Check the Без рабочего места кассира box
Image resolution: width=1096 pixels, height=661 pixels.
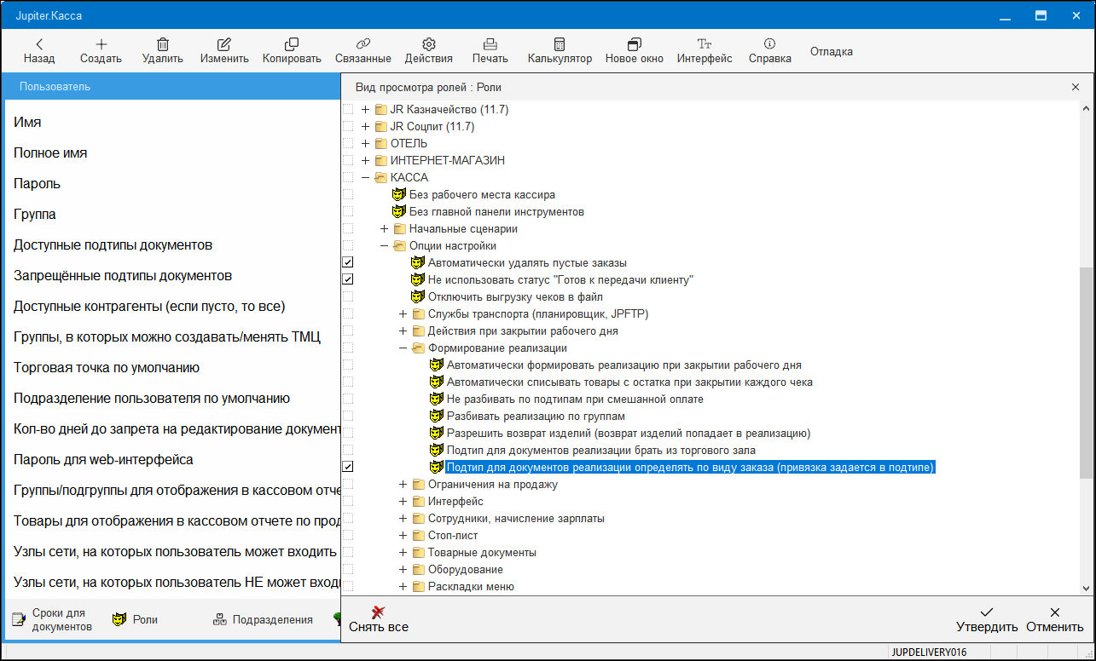pyautogui.click(x=347, y=194)
